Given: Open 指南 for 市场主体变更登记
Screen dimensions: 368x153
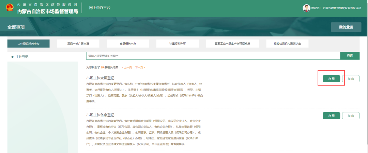Looking at the screenshot, I should pos(351,79).
